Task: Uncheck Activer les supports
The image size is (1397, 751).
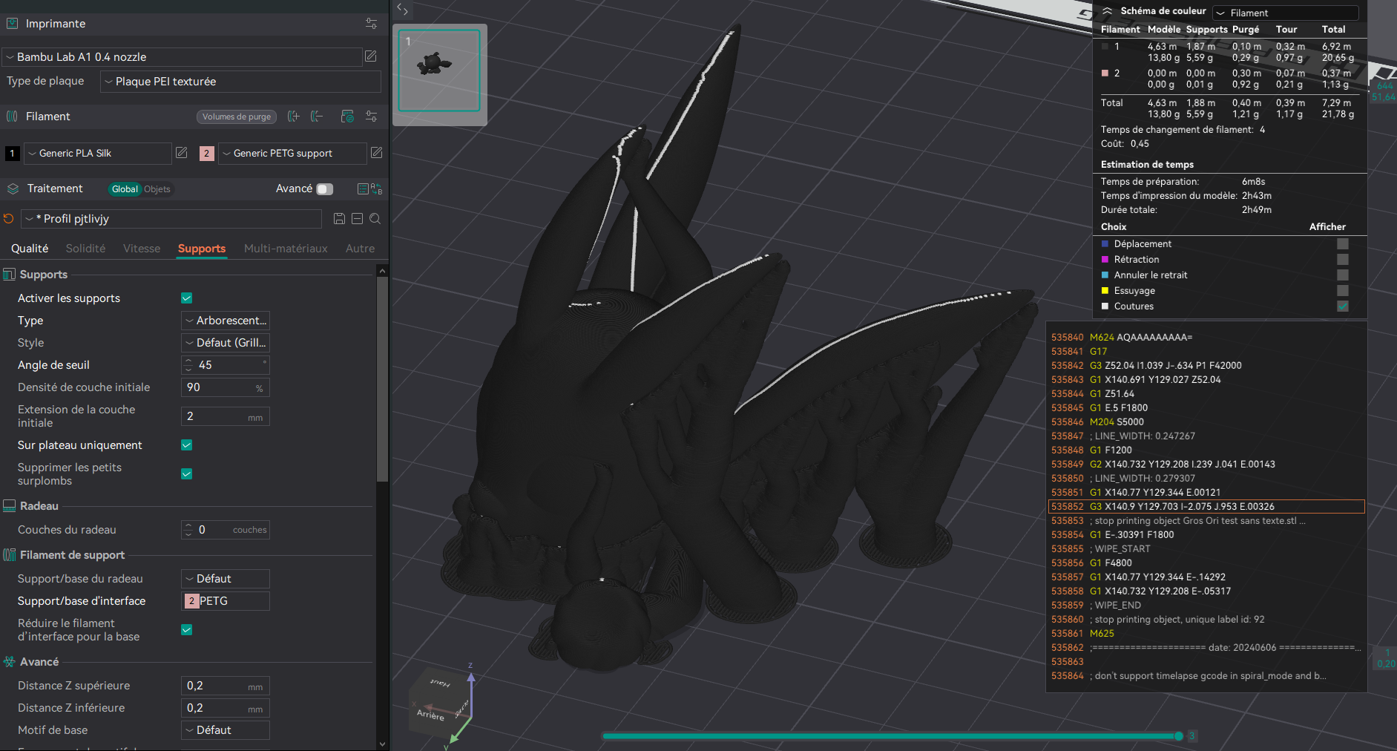Action: (187, 298)
